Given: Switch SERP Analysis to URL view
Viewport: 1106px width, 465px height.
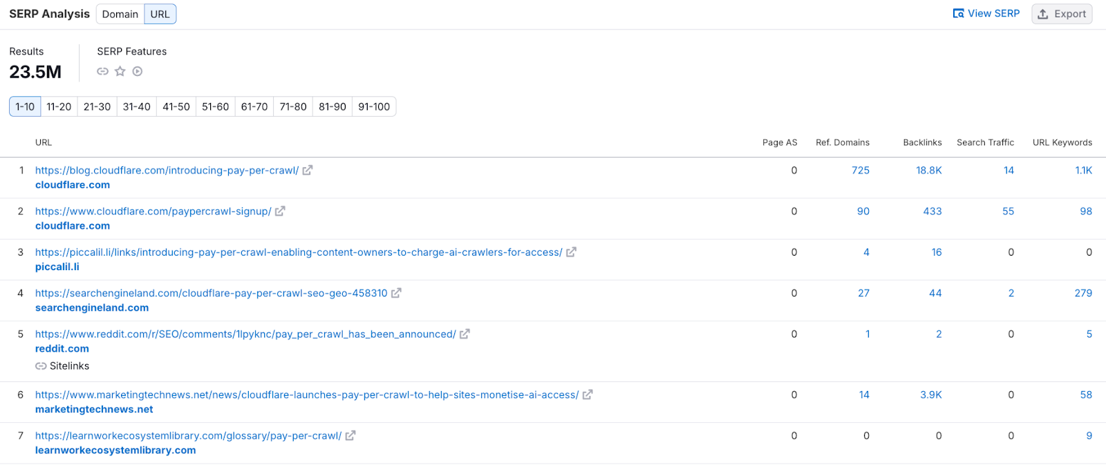Looking at the screenshot, I should pos(160,14).
